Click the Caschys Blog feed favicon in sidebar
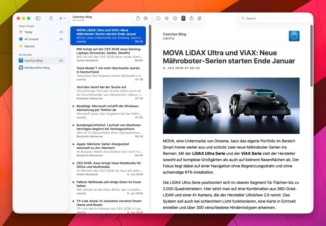Screen dimensions: 326x226 click(x=21, y=61)
